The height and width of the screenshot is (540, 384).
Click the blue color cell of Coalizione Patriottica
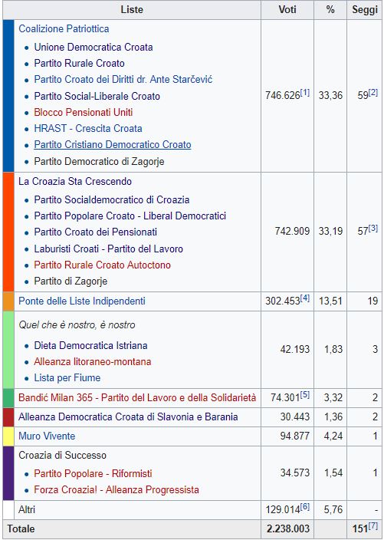coord(8,96)
